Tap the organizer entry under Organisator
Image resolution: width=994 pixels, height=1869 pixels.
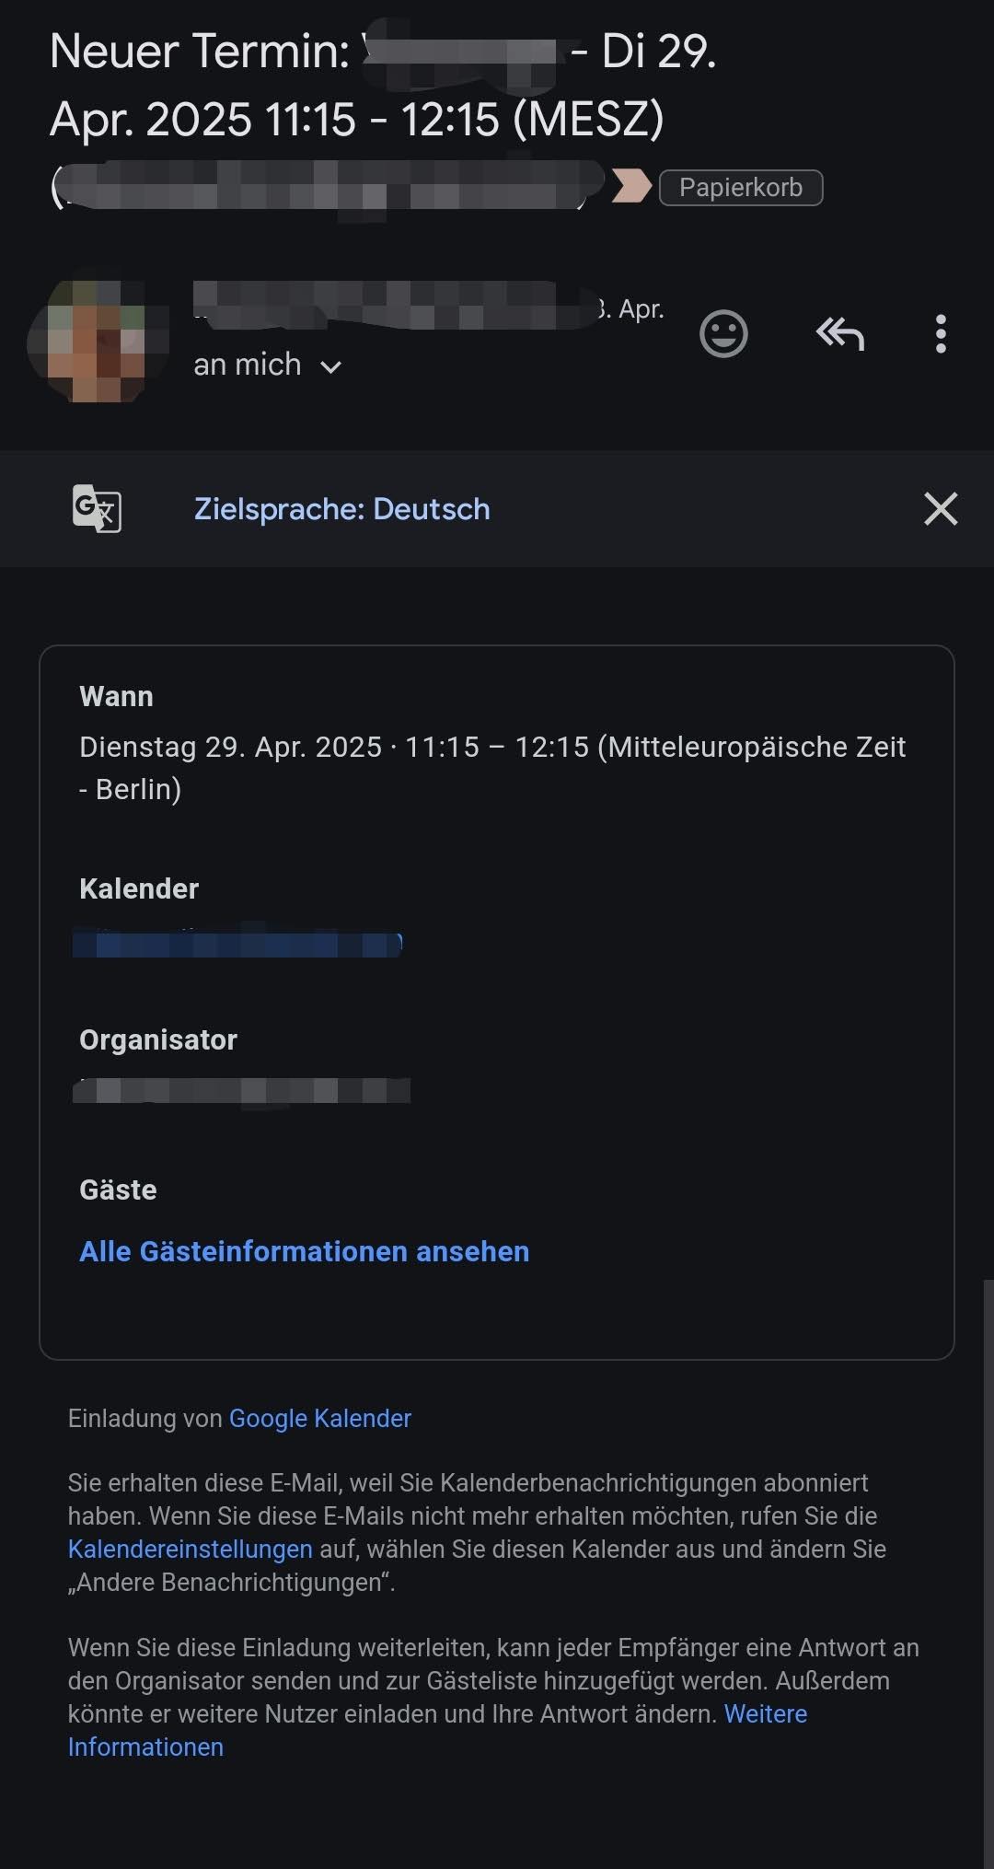241,1091
